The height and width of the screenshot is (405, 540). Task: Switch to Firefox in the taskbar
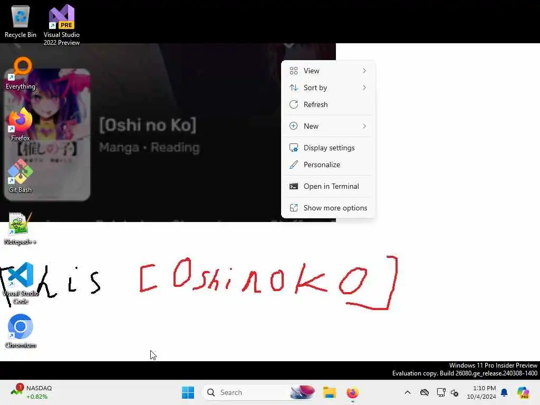[352, 392]
